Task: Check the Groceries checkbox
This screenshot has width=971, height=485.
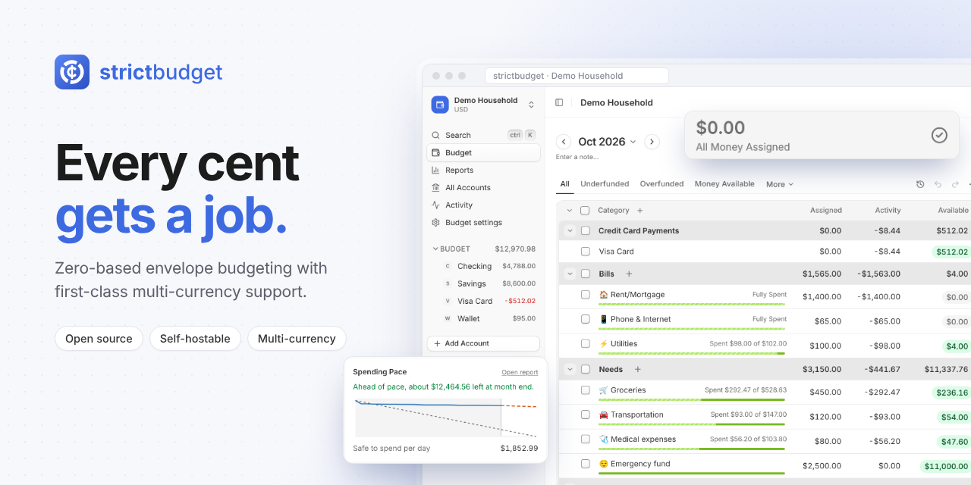Action: click(x=585, y=390)
